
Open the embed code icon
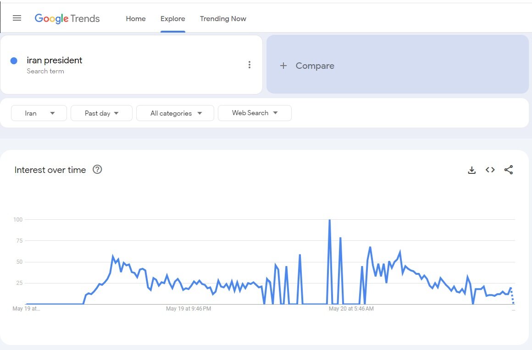pos(490,170)
